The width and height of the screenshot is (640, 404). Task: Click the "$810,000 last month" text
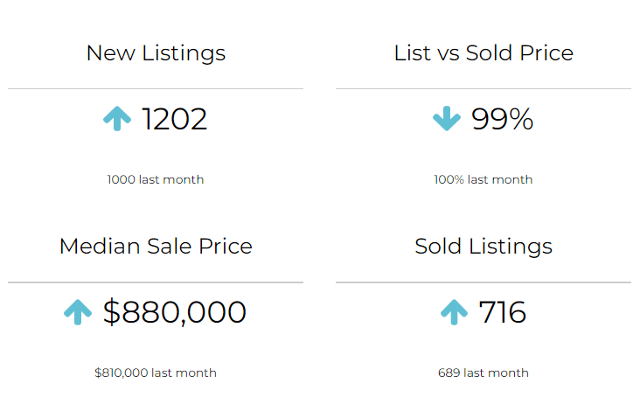(156, 373)
